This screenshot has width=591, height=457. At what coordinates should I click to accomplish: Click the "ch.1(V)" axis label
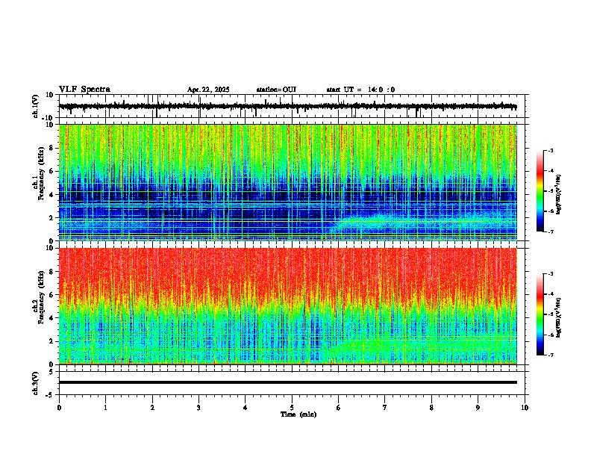tap(36, 106)
